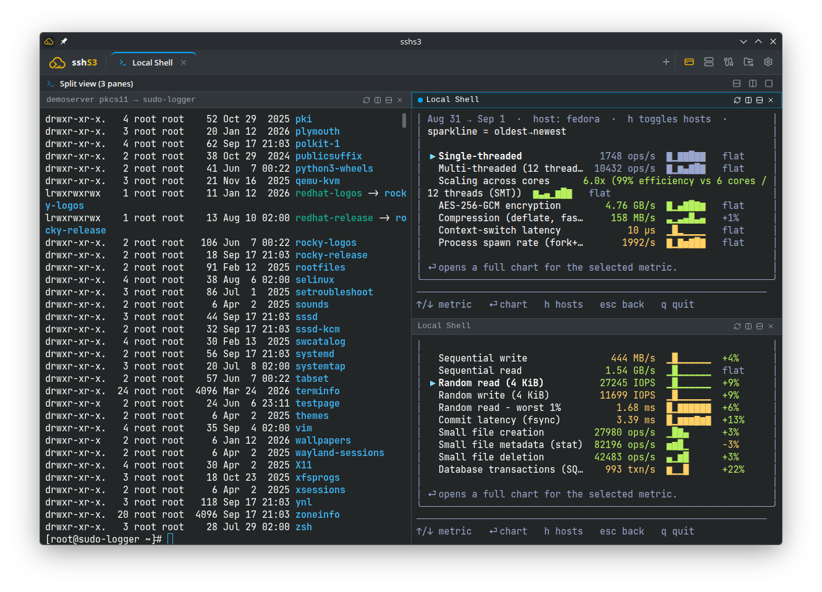Click the zoneinfo directory name
Image resolution: width=822 pixels, height=592 pixels.
point(318,515)
